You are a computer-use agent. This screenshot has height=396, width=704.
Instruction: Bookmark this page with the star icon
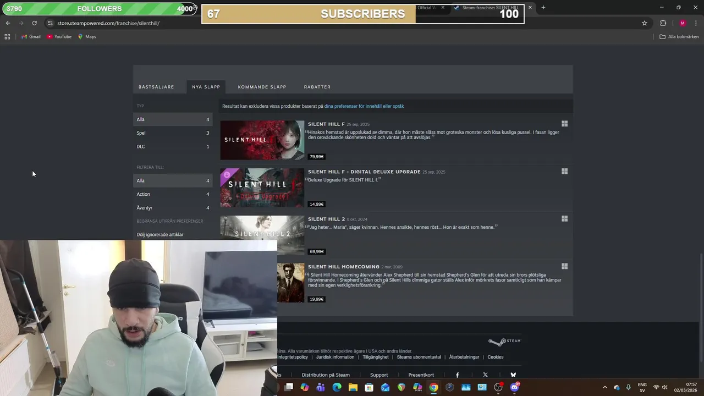pos(645,23)
